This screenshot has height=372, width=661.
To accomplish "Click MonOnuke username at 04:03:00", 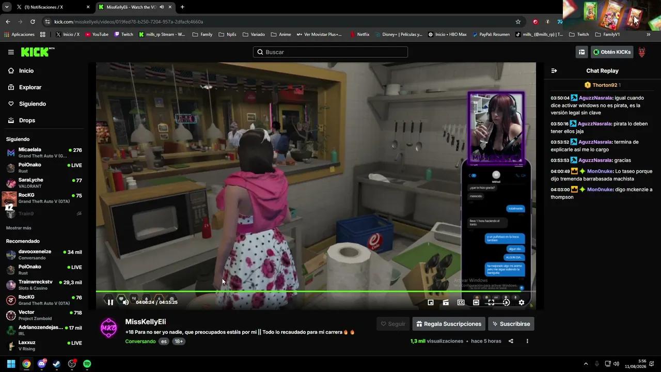I will click(x=600, y=190).
